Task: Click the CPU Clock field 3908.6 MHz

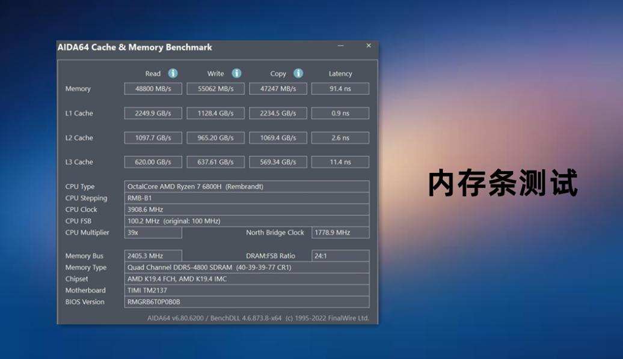Action: pyautogui.click(x=247, y=210)
